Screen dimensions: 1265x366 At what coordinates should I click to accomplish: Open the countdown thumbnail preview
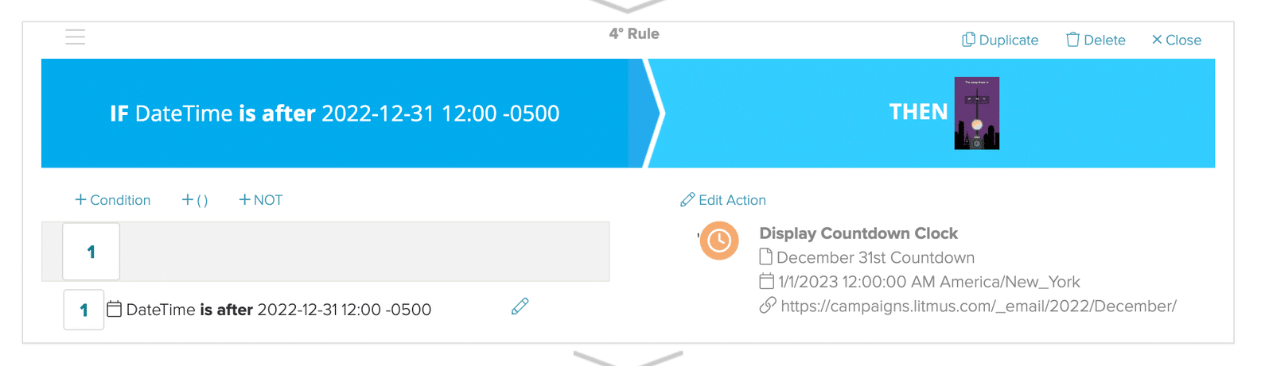tap(976, 114)
